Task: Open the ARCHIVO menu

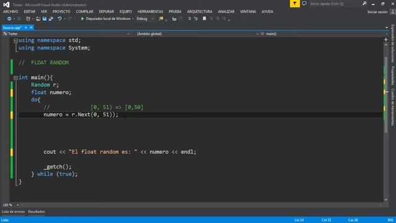Action: 11,12
